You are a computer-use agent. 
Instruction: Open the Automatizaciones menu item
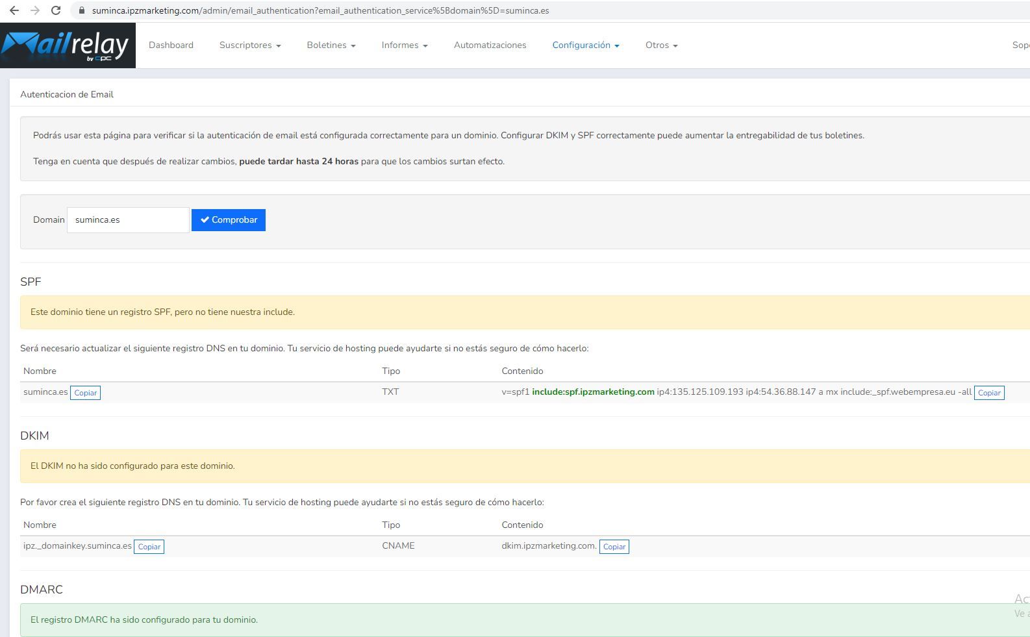tap(490, 45)
